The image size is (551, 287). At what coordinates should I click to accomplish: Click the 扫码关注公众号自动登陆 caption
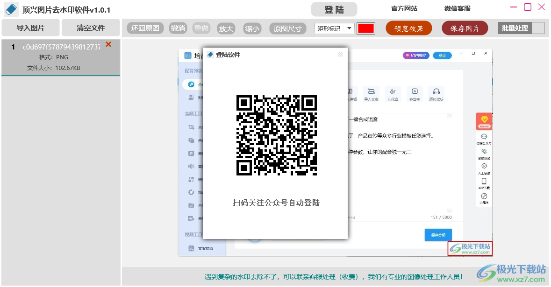tap(276, 203)
